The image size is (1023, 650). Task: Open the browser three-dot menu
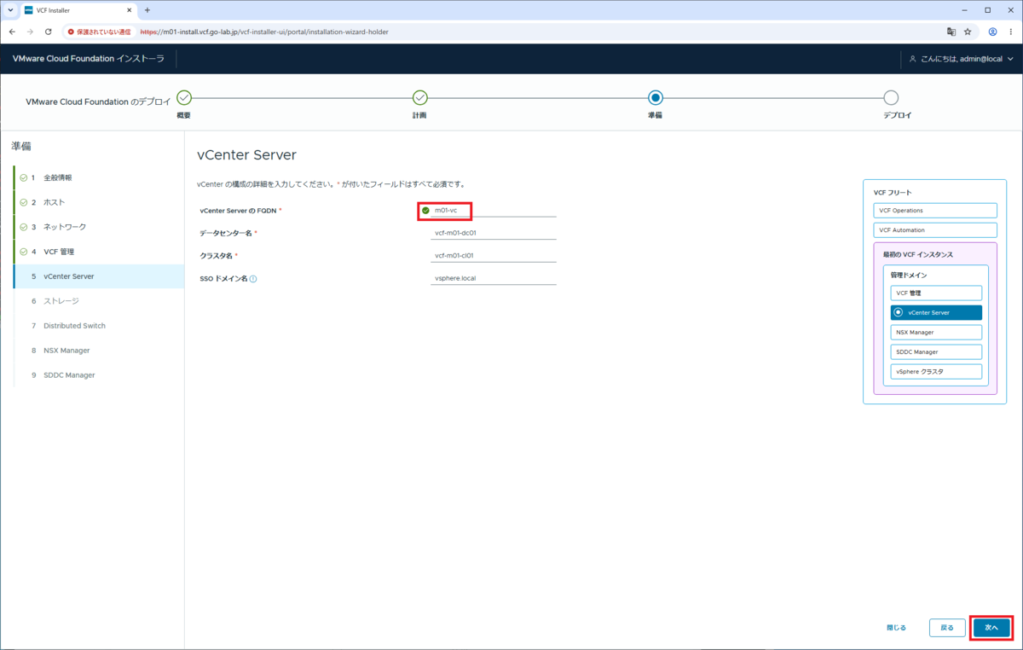1011,32
